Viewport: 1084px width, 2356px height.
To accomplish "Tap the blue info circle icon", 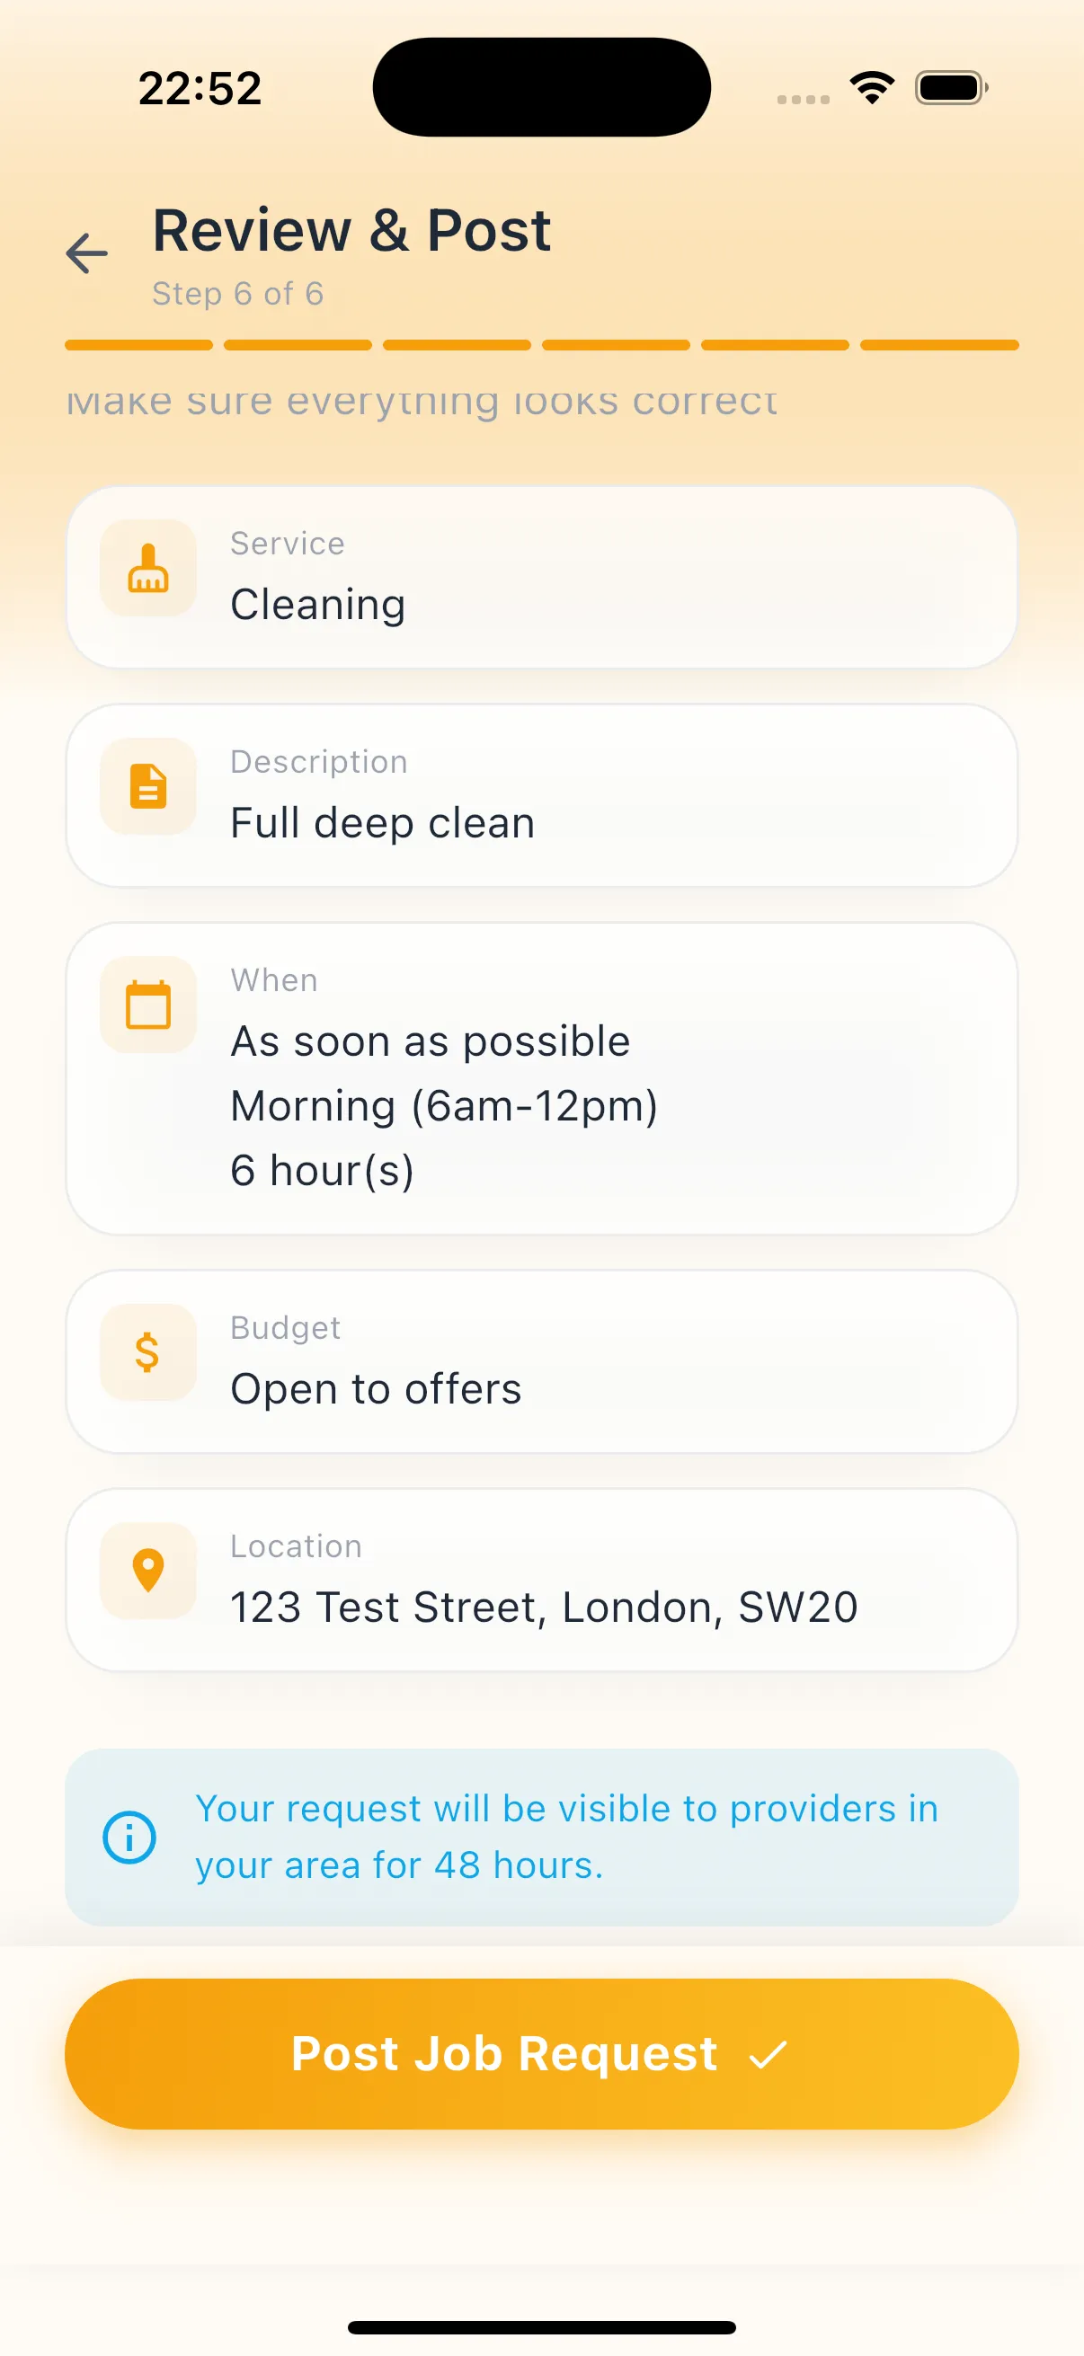I will click(129, 1838).
